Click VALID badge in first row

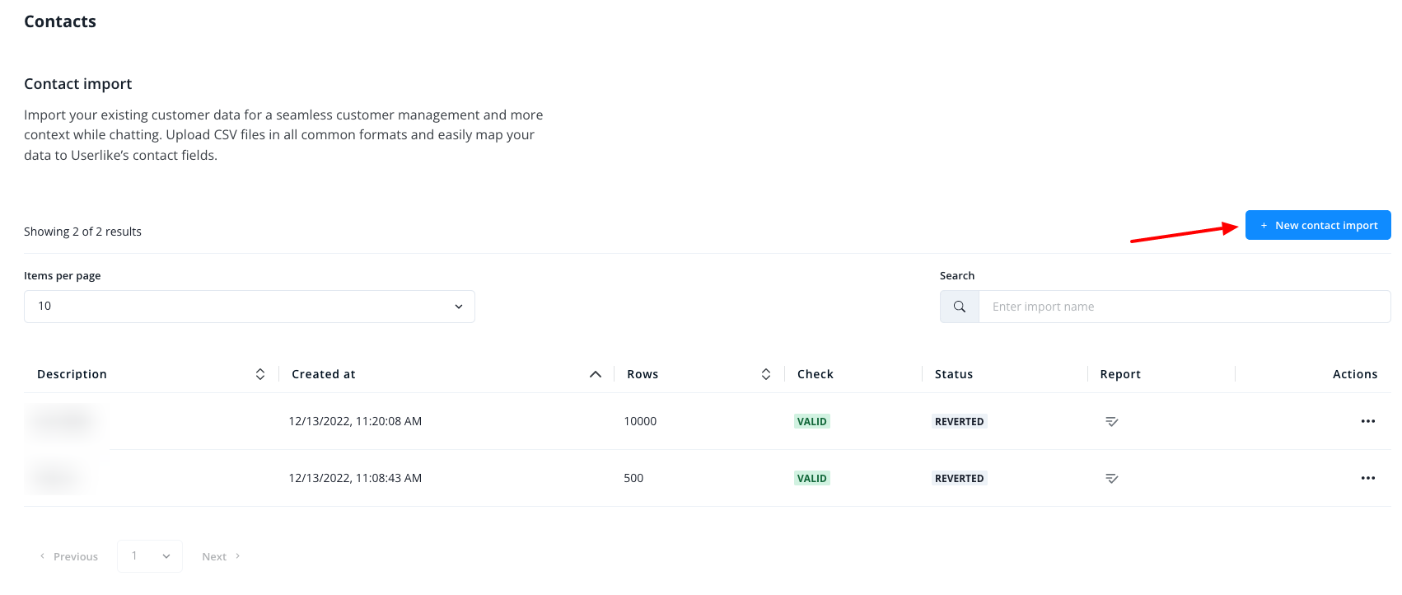(811, 422)
